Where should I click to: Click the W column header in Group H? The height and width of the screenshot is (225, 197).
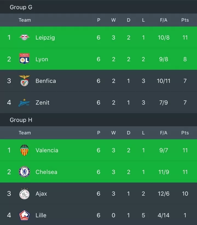pos(114,133)
